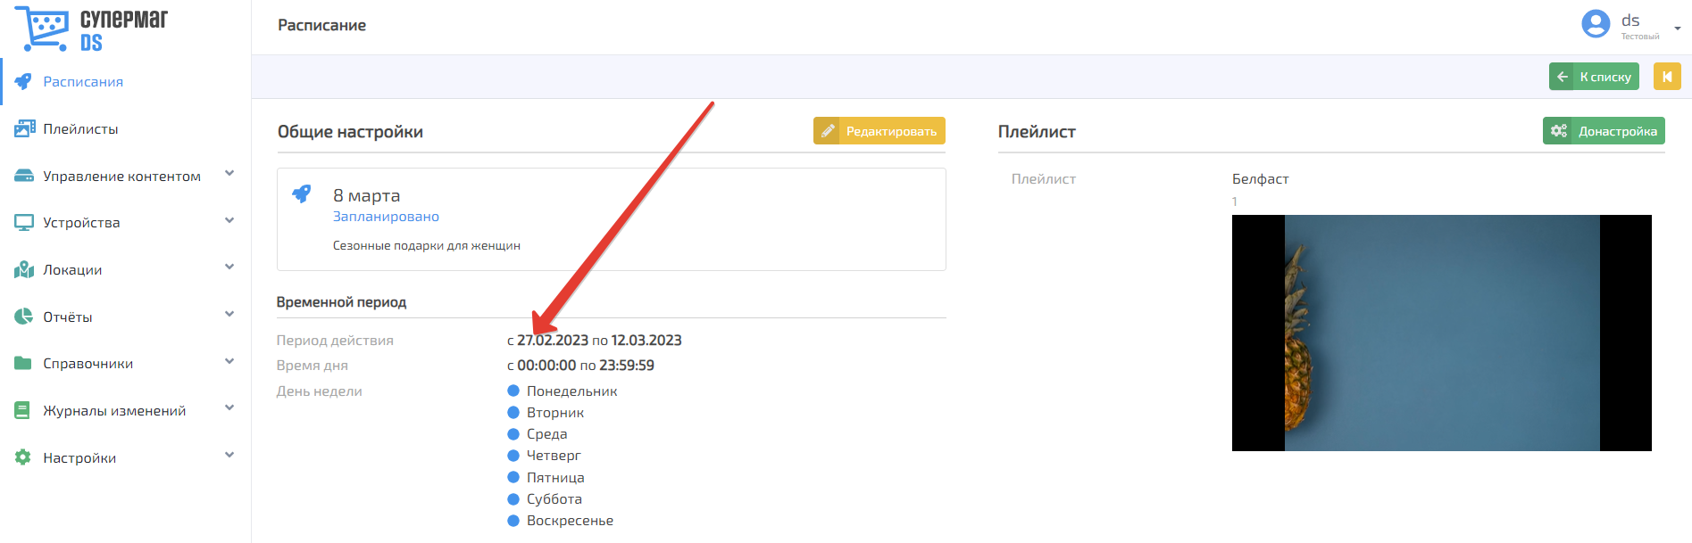
Task: Click the Локации map icon
Action: click(x=24, y=269)
